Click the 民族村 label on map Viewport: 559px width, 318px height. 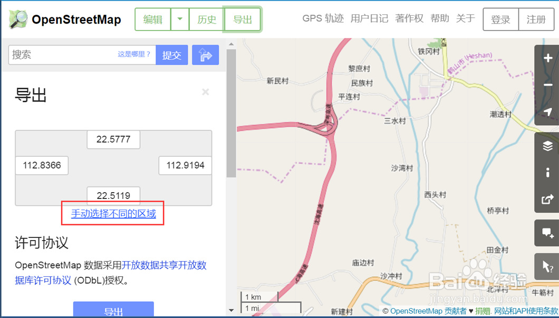click(362, 83)
